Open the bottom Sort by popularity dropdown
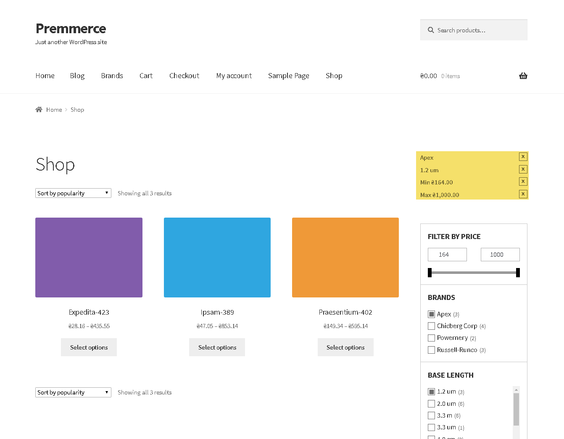The image size is (564, 439). click(73, 392)
